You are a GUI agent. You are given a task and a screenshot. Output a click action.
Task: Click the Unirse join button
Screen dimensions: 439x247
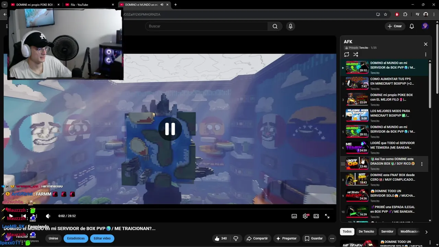click(53, 238)
